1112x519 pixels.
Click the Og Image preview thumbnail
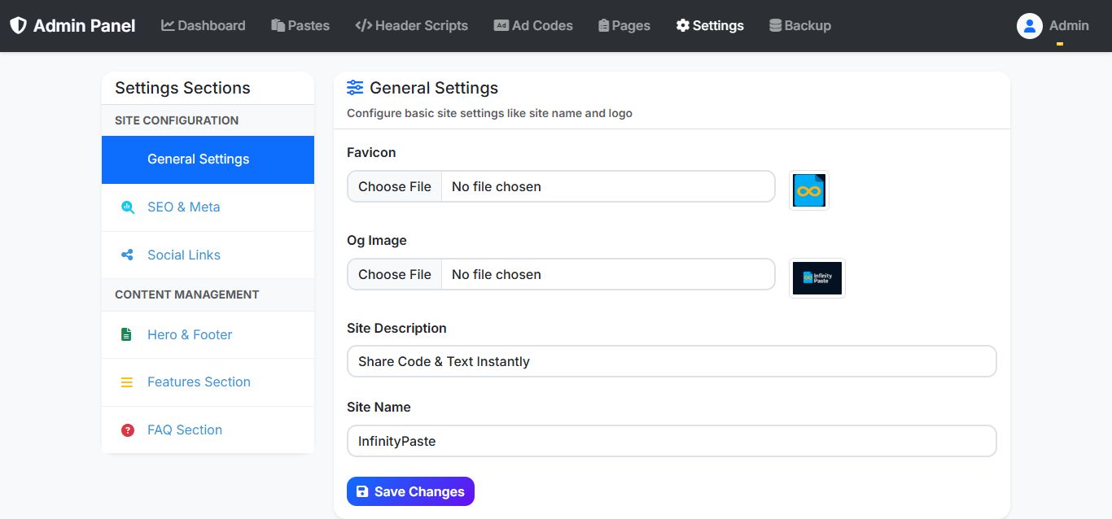(x=817, y=278)
